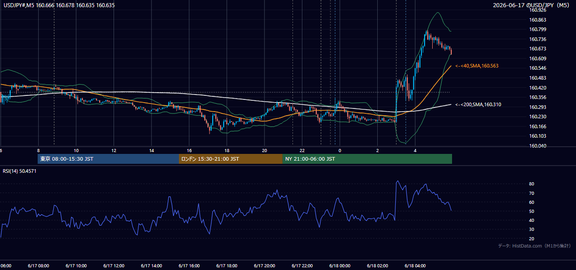Click the hour tick 18 on price chart
This screenshot has width=576, height=270.
click(x=227, y=150)
